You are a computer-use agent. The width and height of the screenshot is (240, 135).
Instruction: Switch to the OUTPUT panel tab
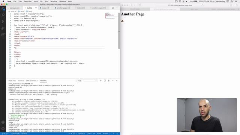coord(21,81)
